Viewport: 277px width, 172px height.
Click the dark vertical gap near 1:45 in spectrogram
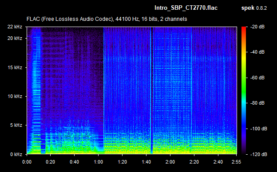point(151,90)
